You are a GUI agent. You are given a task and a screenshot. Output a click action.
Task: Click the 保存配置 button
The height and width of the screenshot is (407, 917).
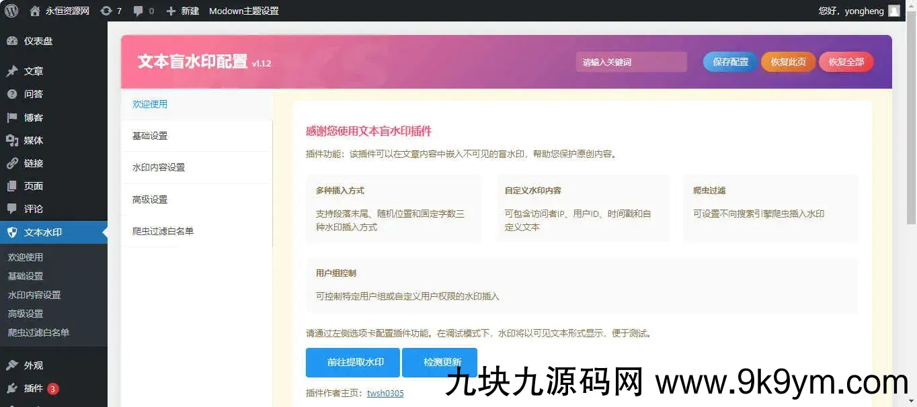(730, 62)
